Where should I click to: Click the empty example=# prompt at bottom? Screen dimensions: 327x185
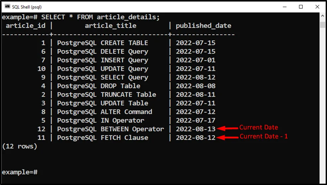tap(20, 172)
